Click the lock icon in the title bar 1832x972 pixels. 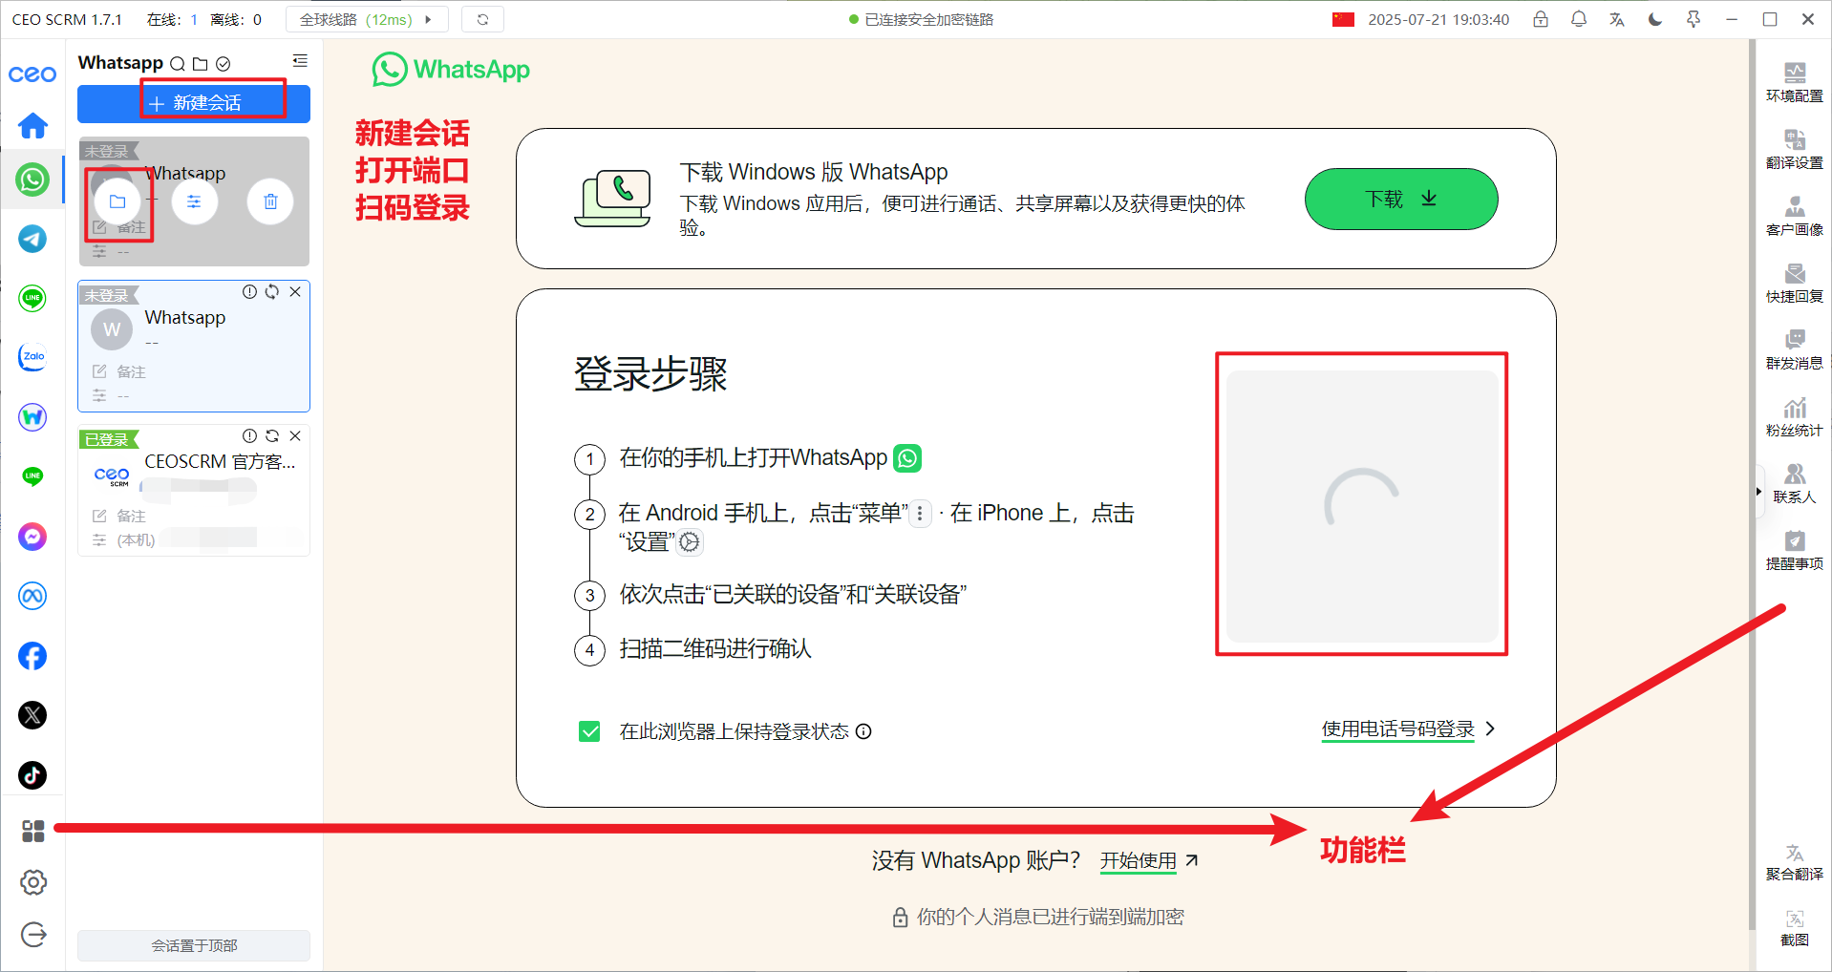pyautogui.click(x=1541, y=19)
